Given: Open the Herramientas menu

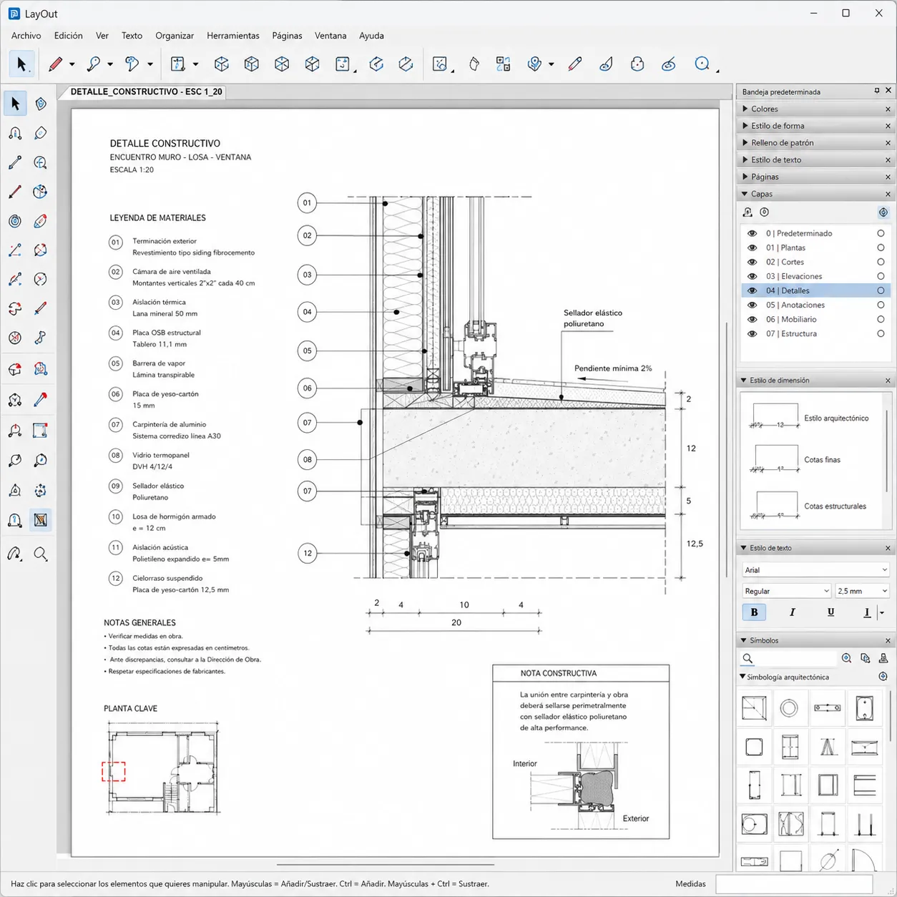Looking at the screenshot, I should (x=233, y=35).
